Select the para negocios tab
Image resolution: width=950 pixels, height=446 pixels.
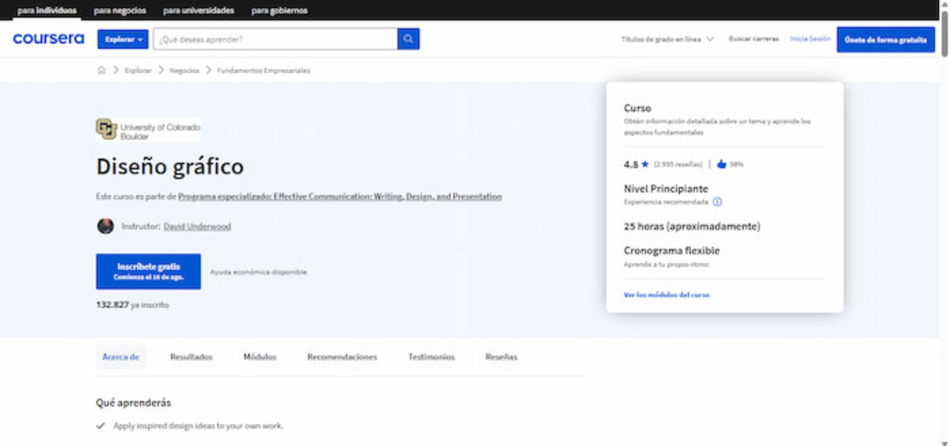(120, 10)
